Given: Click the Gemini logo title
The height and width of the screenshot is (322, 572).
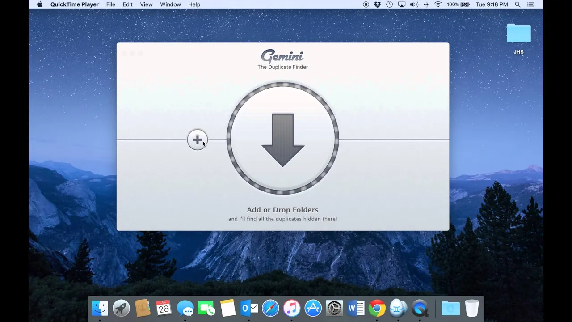Looking at the screenshot, I should (282, 56).
